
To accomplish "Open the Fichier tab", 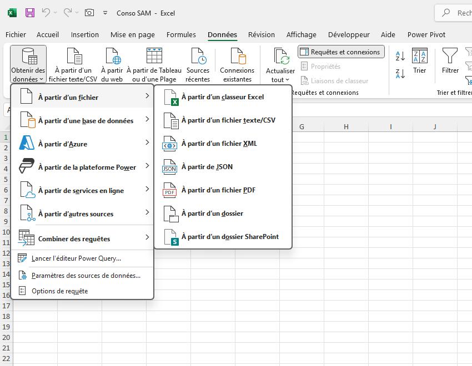I will coord(16,34).
